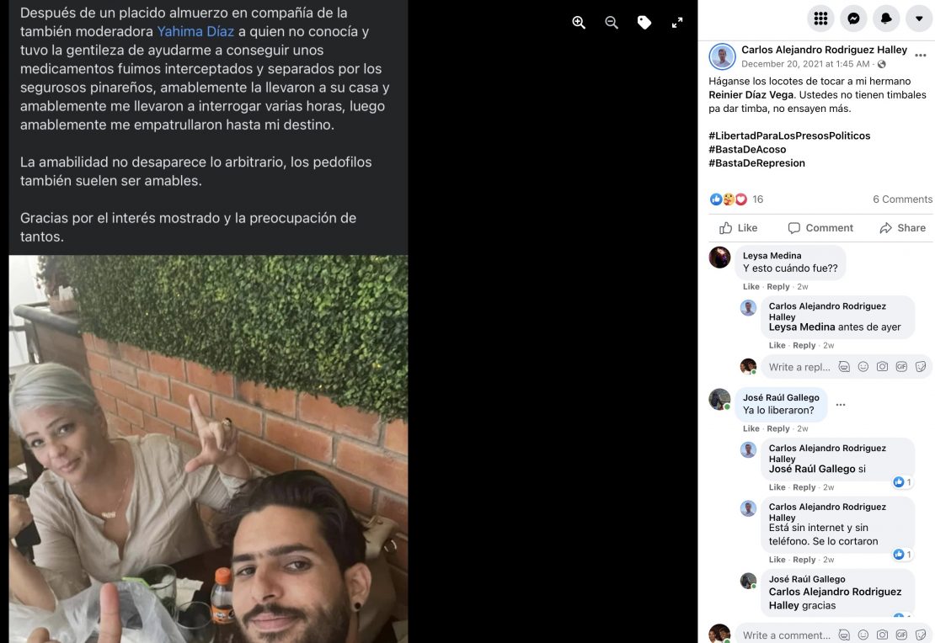
Task: Click the Comment button on post
Action: [x=820, y=227]
